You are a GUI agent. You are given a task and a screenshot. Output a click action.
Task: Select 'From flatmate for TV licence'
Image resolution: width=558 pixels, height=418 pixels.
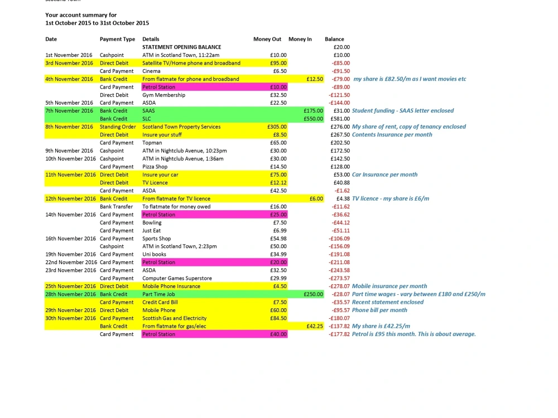click(x=176, y=198)
